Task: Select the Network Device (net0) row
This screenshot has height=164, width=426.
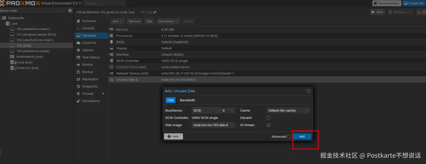Action: (267, 73)
